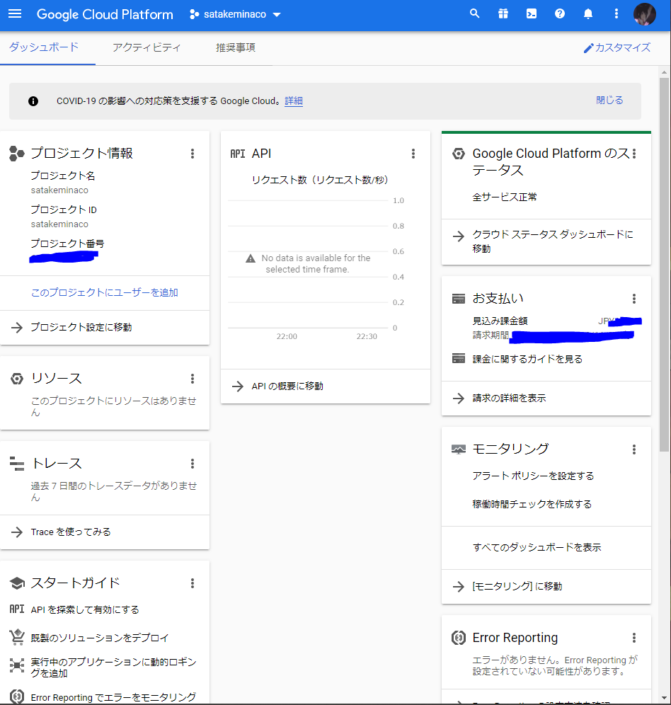Open the satakeminaco project selector dropdown
Viewport: 671px width, 705px height.
[235, 13]
